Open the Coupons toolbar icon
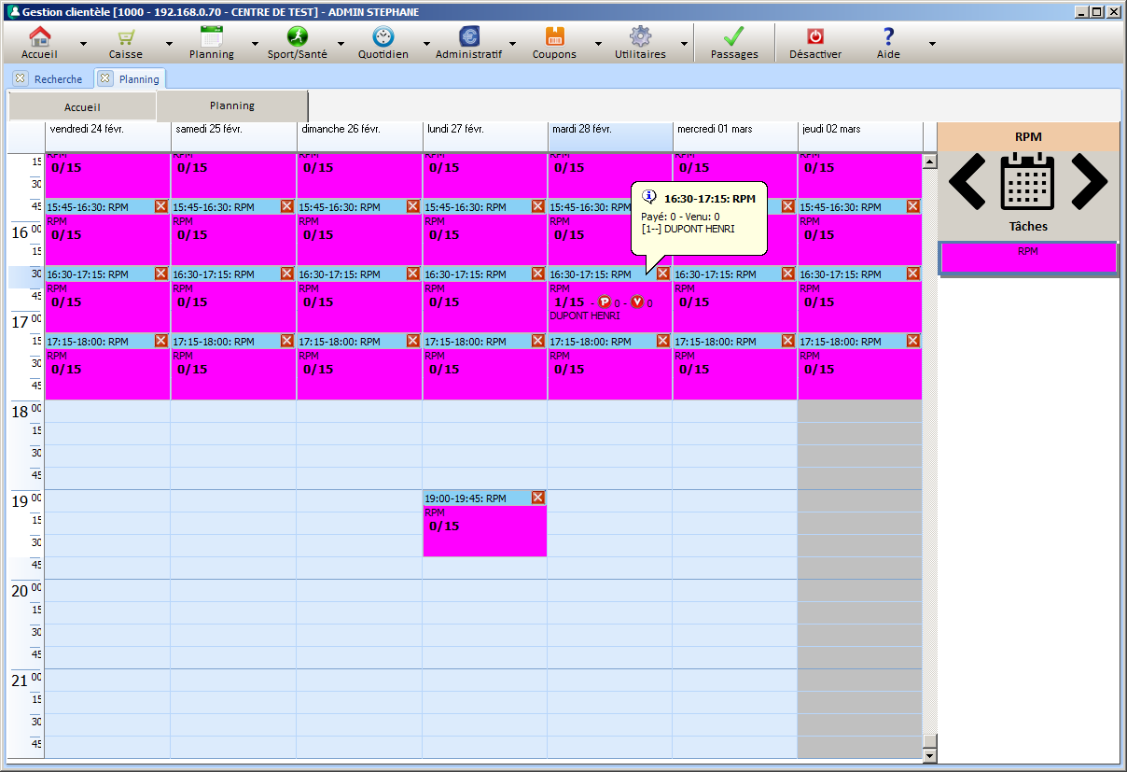This screenshot has height=772, width=1127. pyautogui.click(x=555, y=37)
